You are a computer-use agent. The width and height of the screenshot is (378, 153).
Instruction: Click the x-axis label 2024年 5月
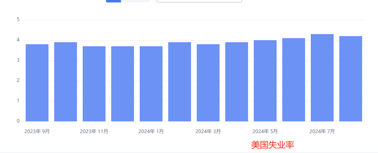(265, 131)
